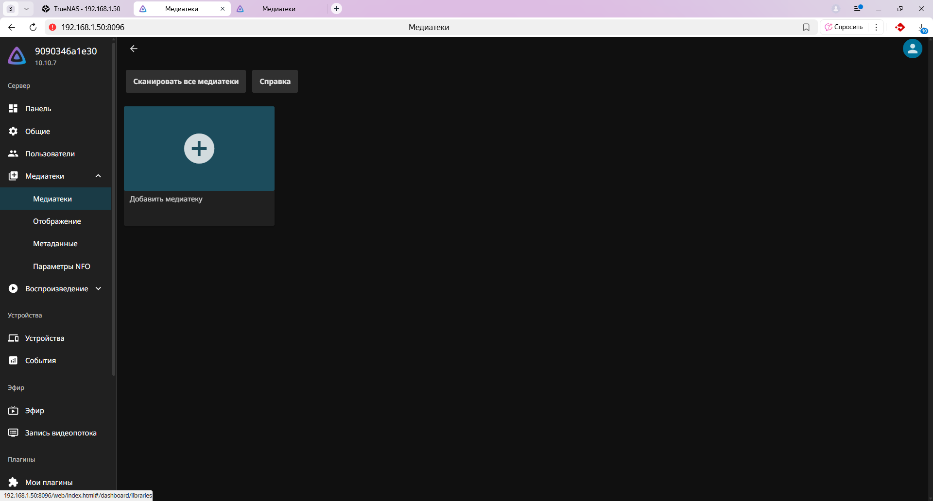The width and height of the screenshot is (933, 501).
Task: Select Отображение submenu item
Action: (57, 221)
